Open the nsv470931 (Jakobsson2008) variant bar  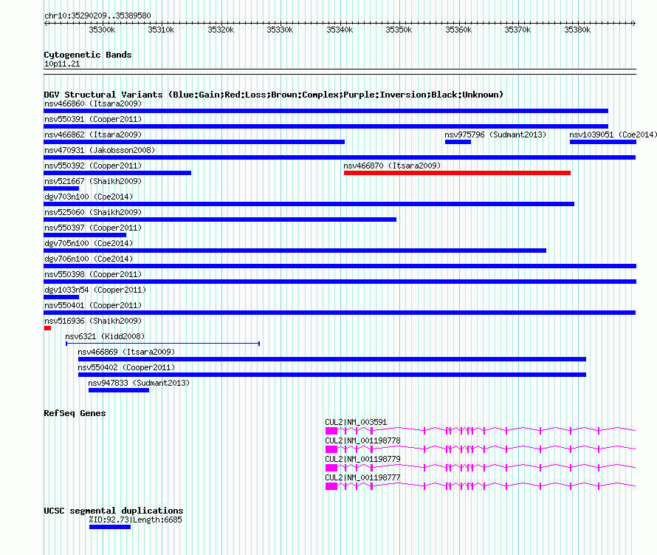(x=340, y=157)
